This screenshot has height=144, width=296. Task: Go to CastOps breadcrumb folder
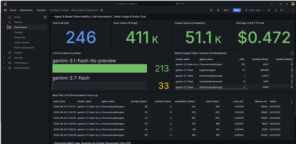tap(41, 10)
